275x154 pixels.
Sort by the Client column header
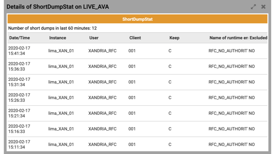coord(135,38)
